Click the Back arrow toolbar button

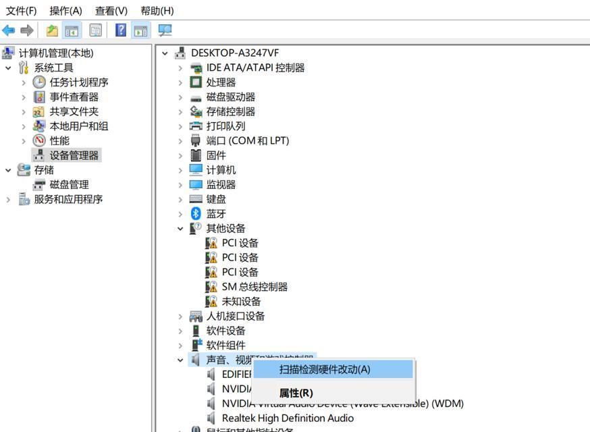click(x=9, y=30)
